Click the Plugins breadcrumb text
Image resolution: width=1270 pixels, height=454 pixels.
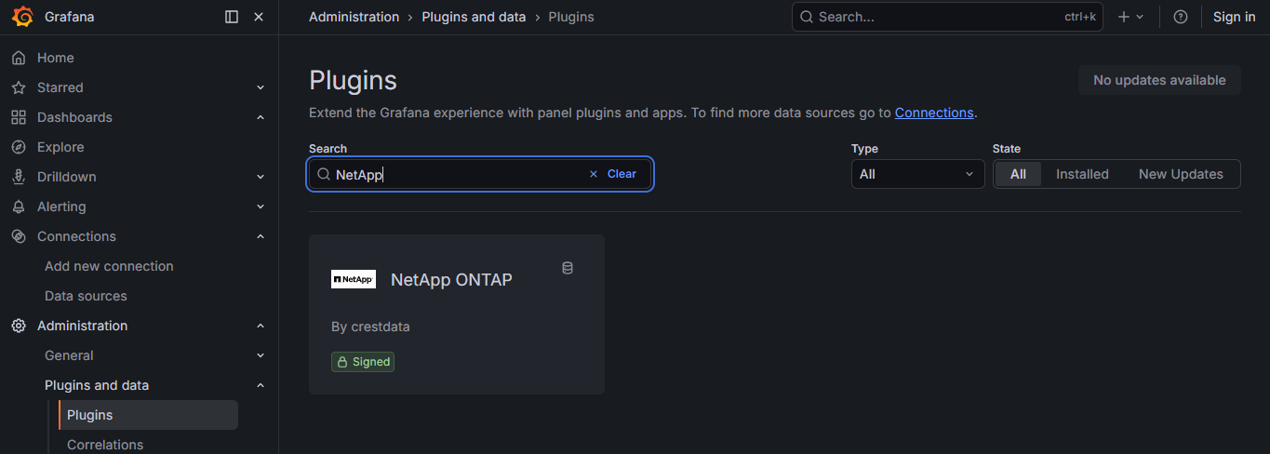coord(571,17)
